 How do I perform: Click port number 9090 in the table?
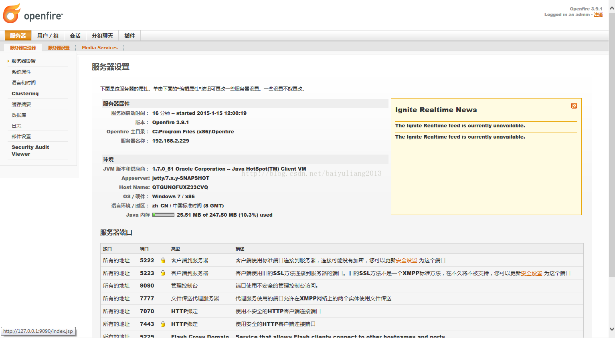[x=147, y=286]
